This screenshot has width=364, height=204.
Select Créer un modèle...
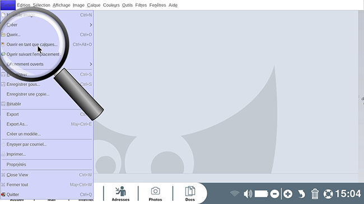(47, 134)
